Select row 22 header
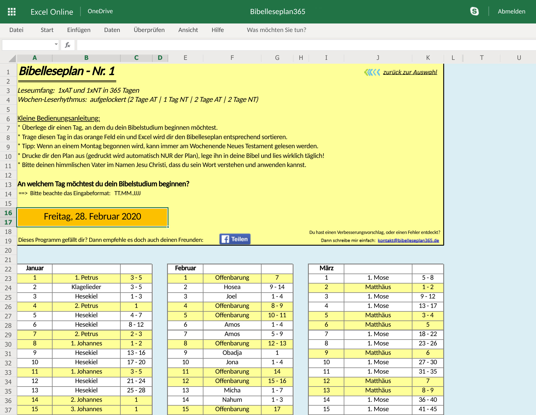The height and width of the screenshot is (415, 536). point(8,269)
